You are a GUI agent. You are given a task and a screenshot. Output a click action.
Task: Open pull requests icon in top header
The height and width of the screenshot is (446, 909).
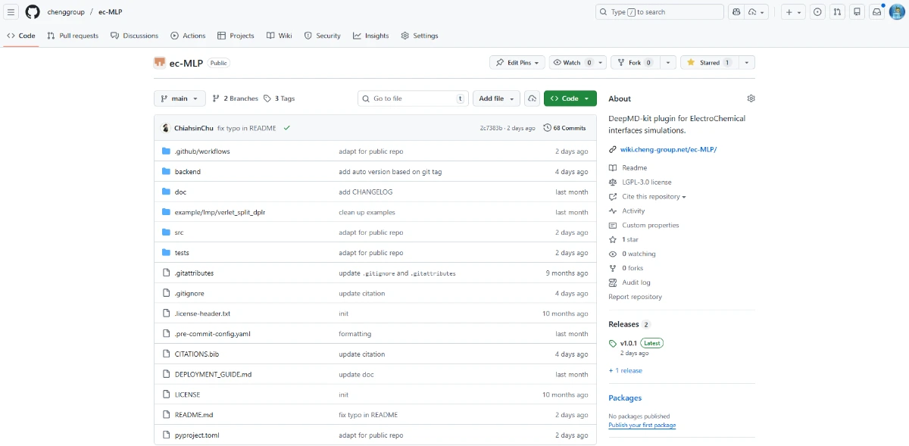(x=837, y=12)
